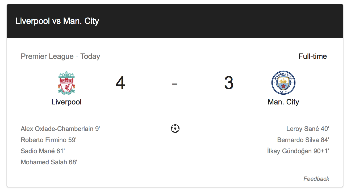Click the Liverpool team name

point(66,102)
